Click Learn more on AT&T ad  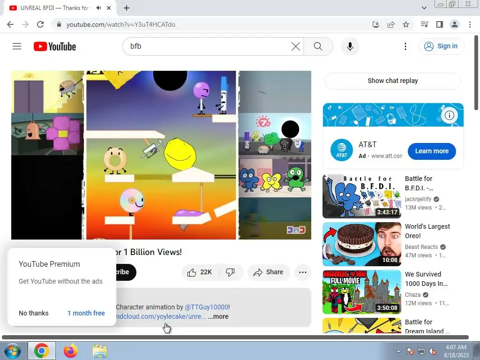[x=432, y=151]
